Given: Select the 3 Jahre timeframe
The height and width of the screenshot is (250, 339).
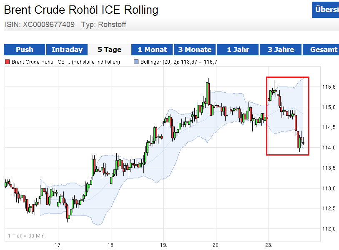Looking at the screenshot, I should [x=280, y=50].
